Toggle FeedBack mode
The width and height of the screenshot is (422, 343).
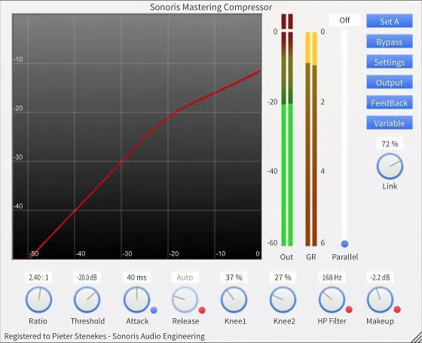[390, 103]
